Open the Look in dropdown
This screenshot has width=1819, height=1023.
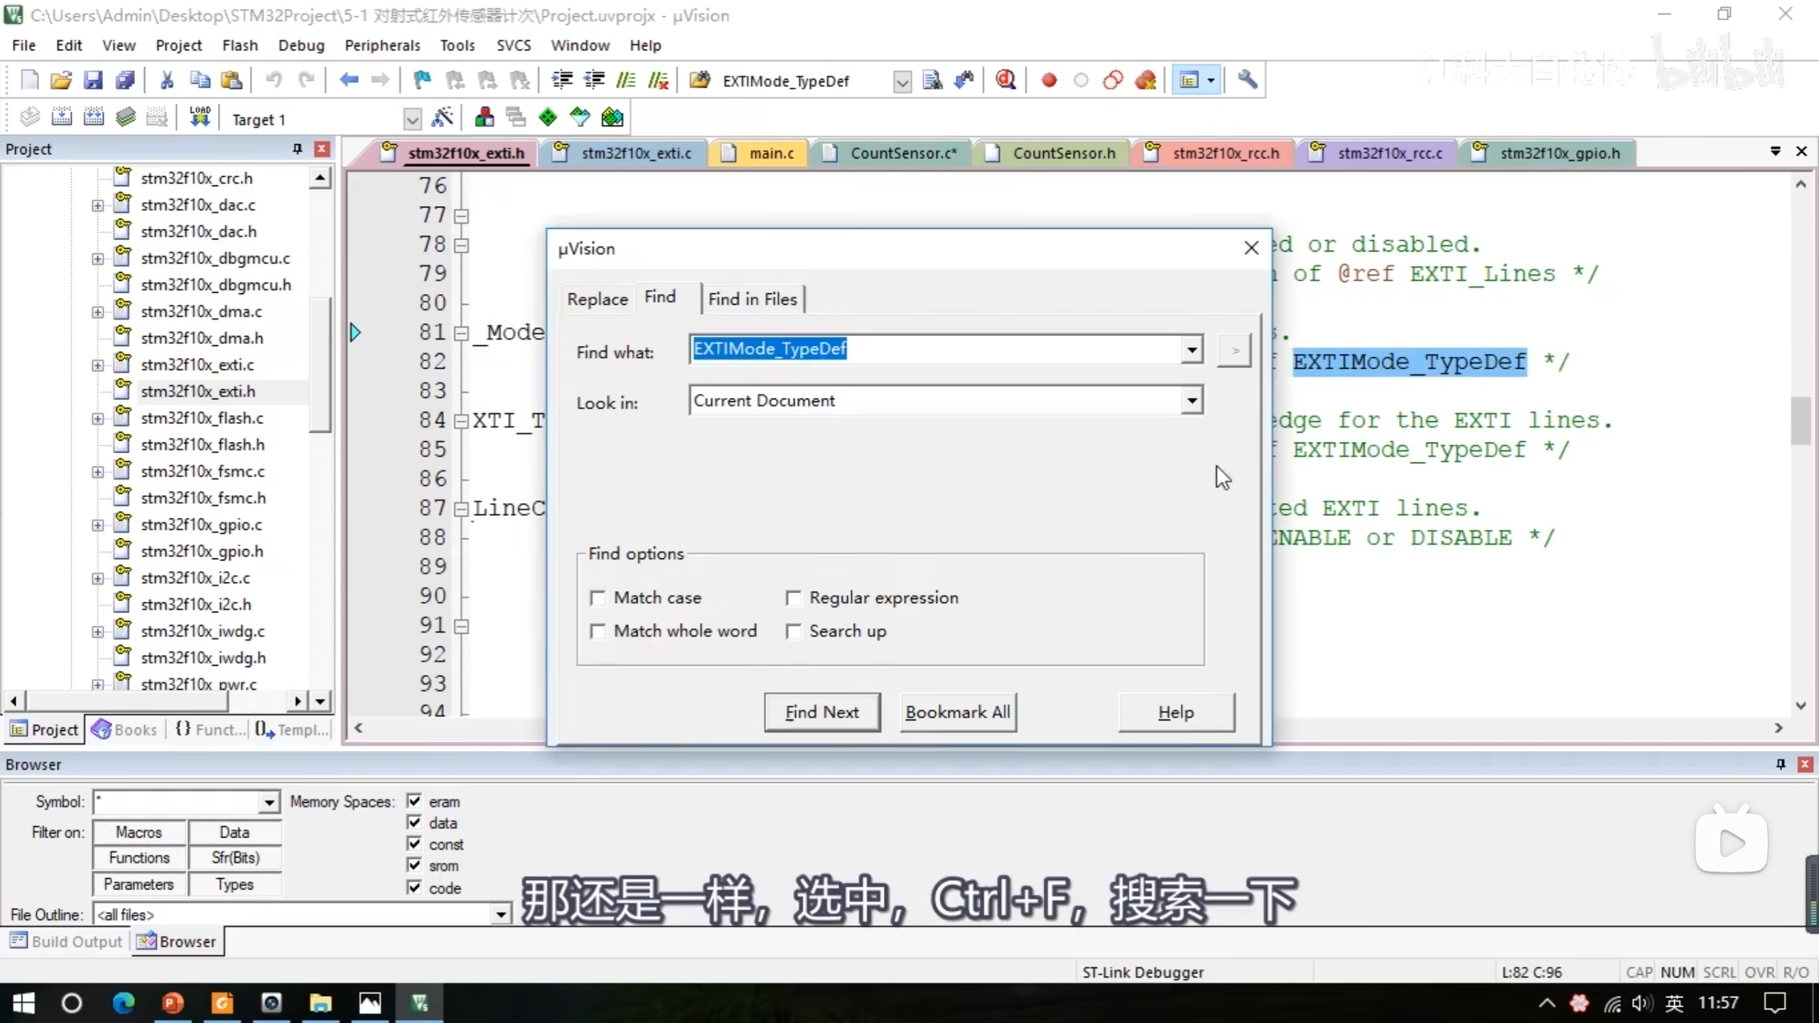click(x=1192, y=401)
